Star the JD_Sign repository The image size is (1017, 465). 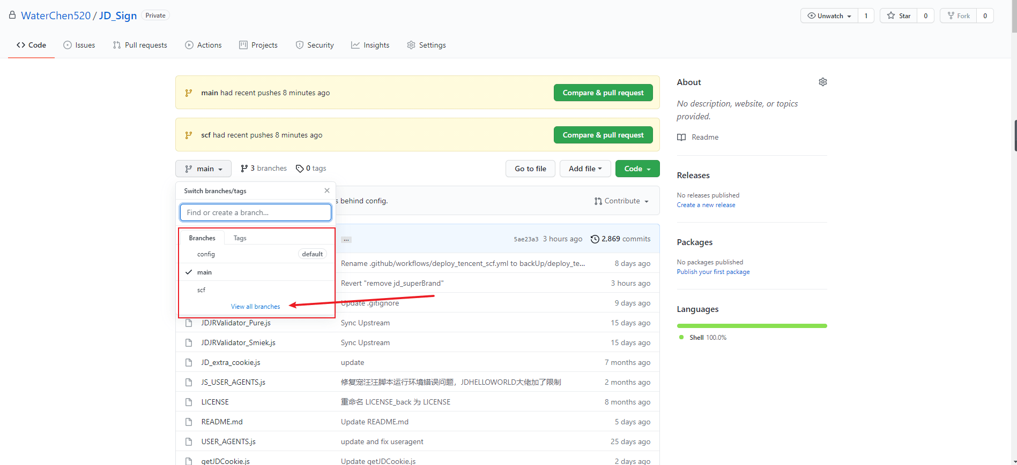(x=899, y=16)
